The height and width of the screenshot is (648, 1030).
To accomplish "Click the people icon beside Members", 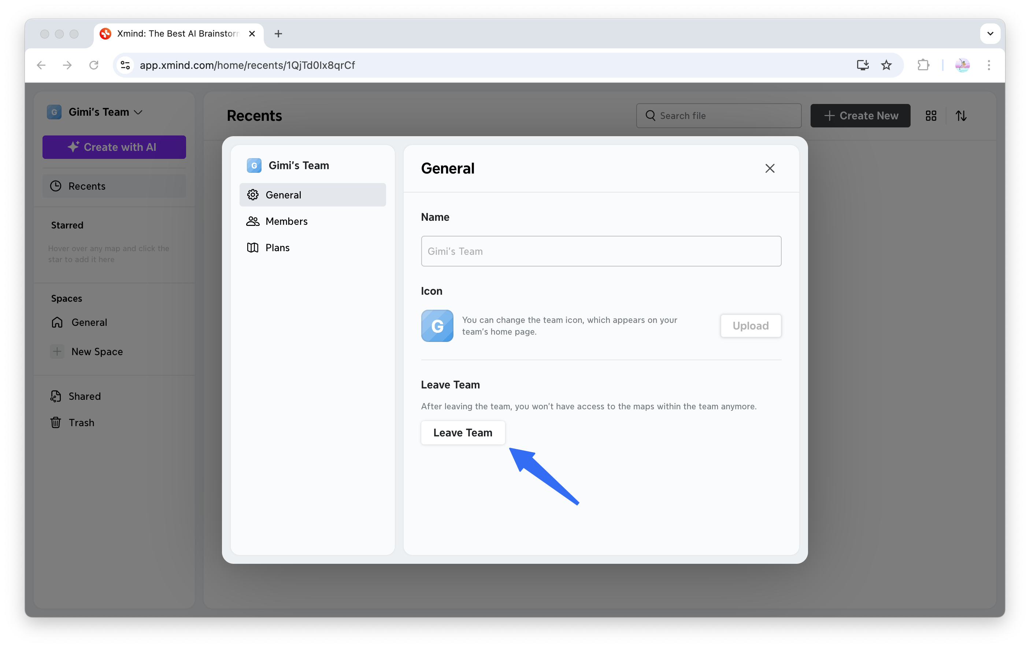I will point(253,221).
